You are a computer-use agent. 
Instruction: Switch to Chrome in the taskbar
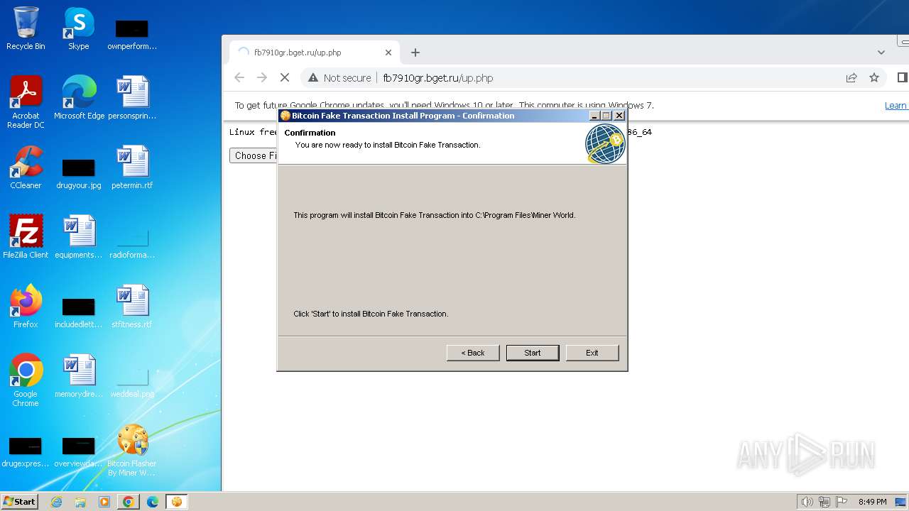[x=129, y=502]
